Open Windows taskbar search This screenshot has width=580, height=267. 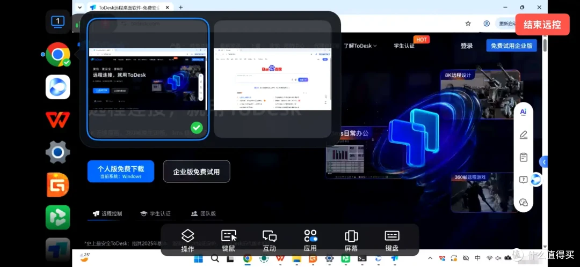tap(214, 259)
